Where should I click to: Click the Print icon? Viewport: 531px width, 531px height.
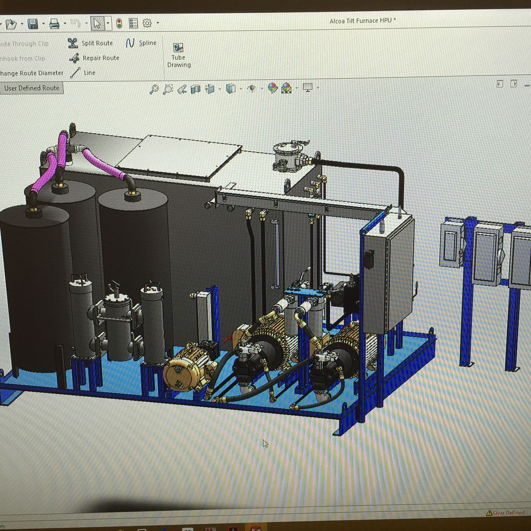[54, 24]
